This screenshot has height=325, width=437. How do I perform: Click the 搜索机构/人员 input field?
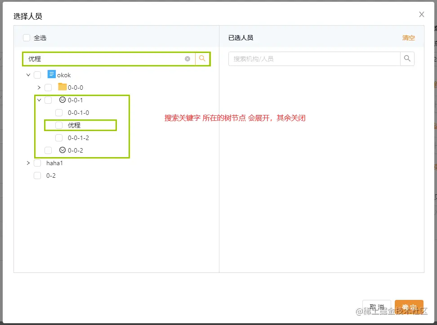pyautogui.click(x=314, y=59)
